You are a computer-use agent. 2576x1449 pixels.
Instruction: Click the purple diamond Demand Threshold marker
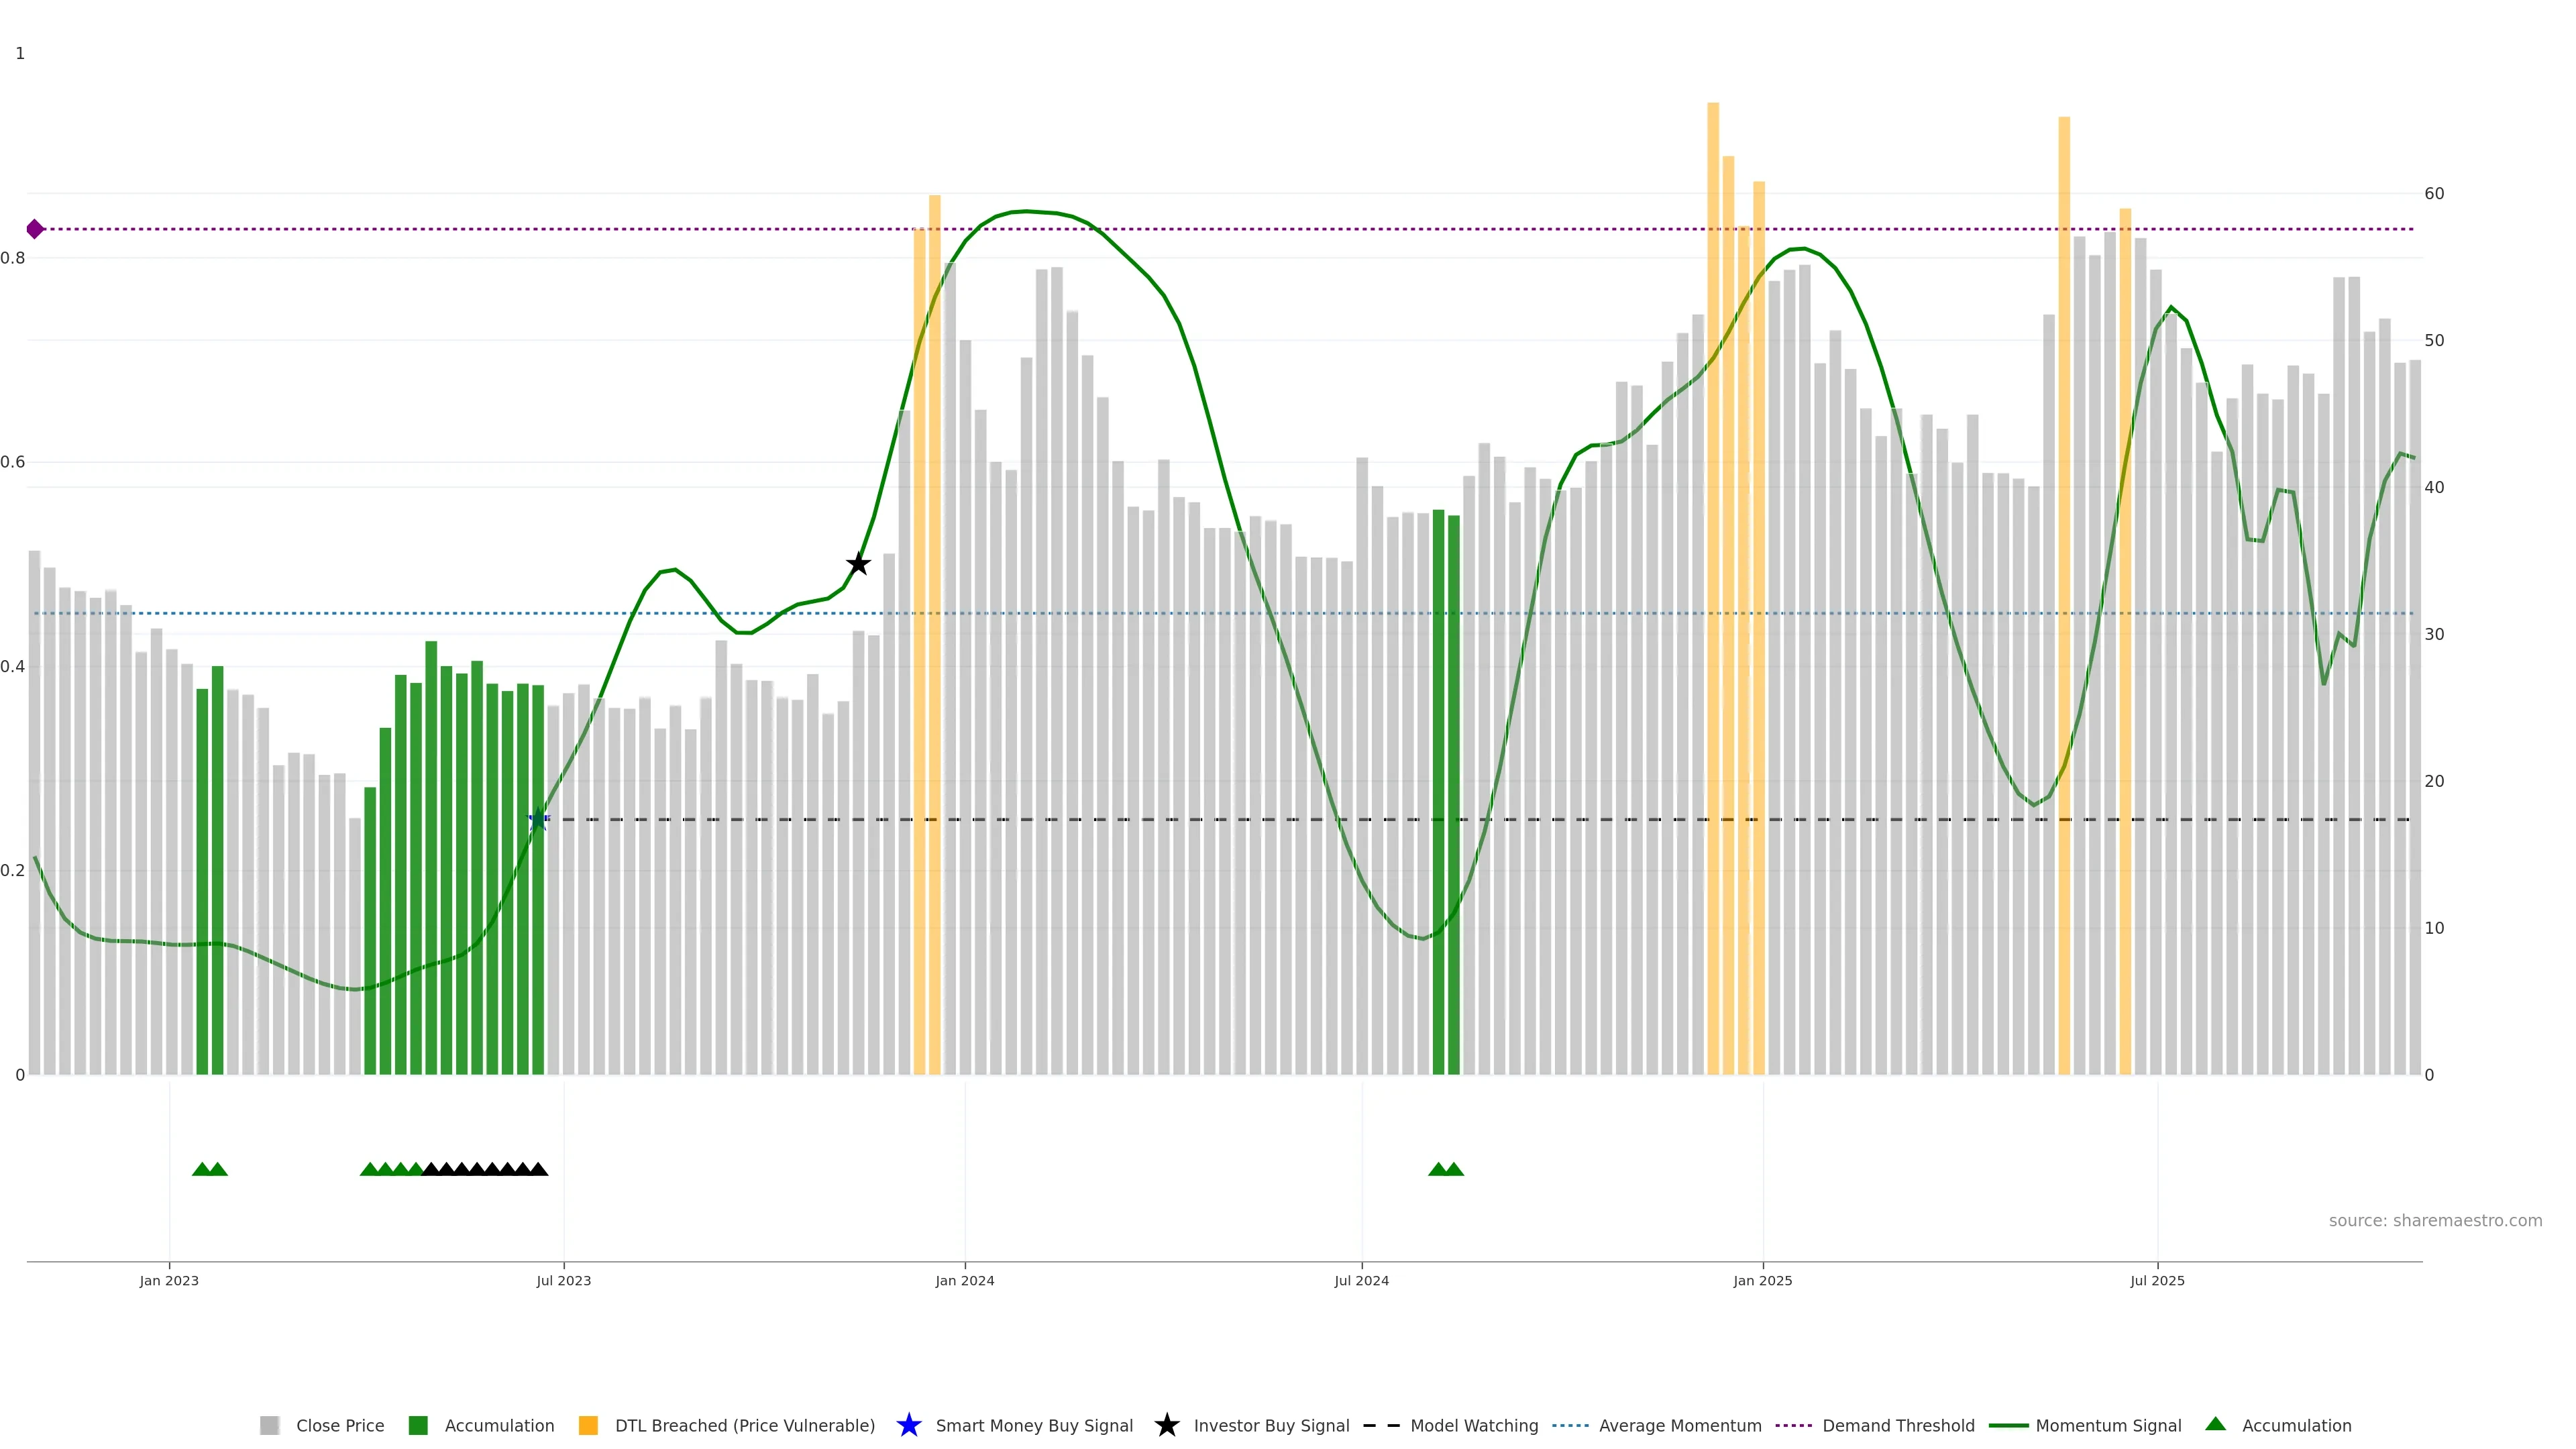click(x=35, y=229)
